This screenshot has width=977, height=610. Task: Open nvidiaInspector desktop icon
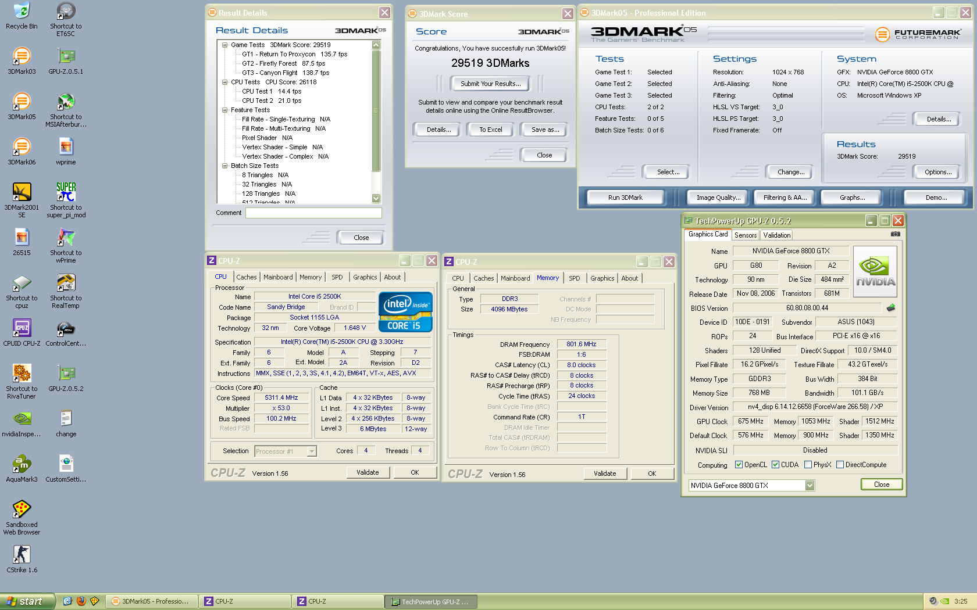click(22, 423)
